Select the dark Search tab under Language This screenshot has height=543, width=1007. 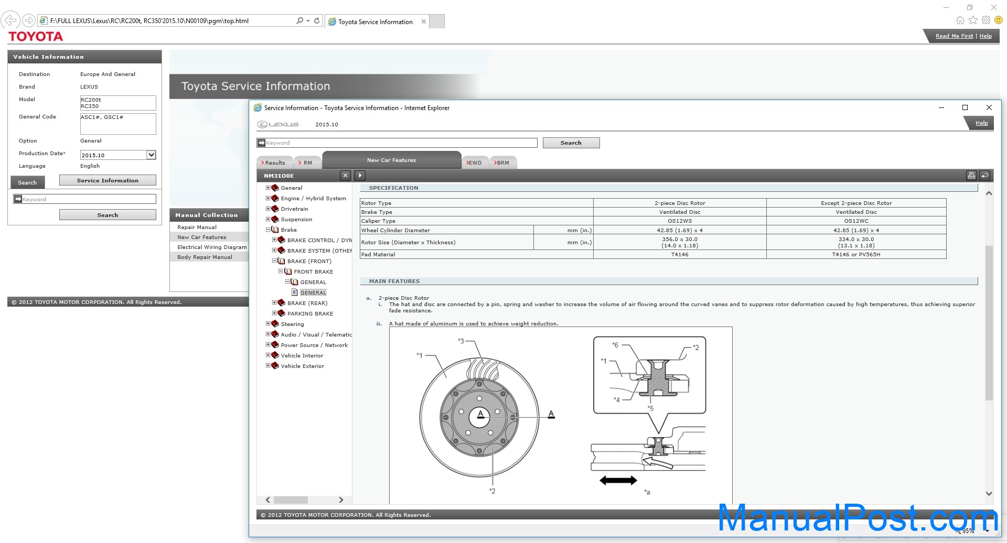click(27, 182)
